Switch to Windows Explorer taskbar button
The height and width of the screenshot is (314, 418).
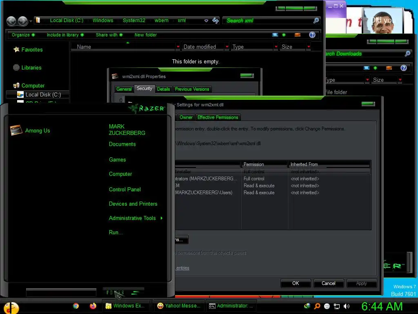coord(126,306)
